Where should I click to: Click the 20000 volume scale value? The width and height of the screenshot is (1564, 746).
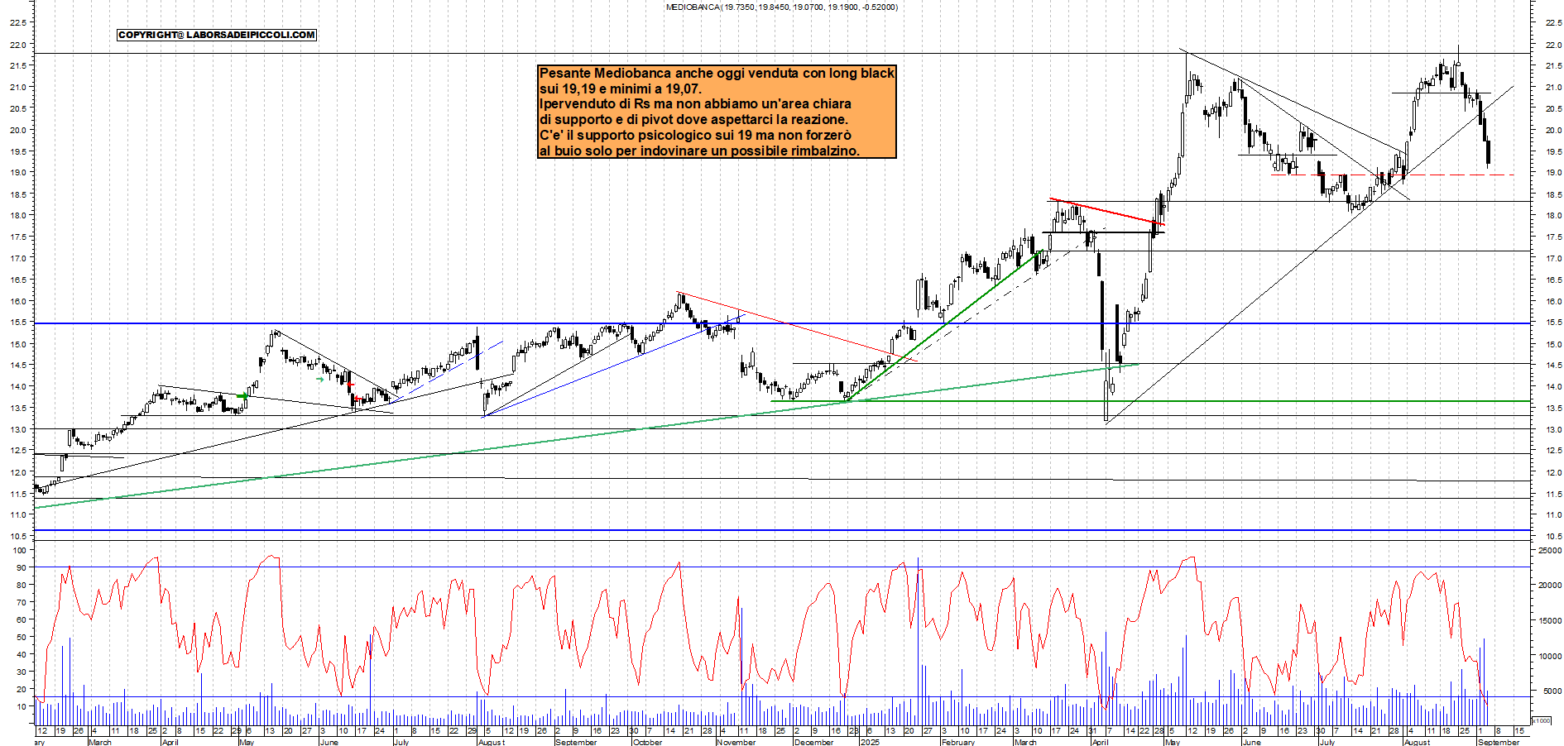(x=1549, y=586)
